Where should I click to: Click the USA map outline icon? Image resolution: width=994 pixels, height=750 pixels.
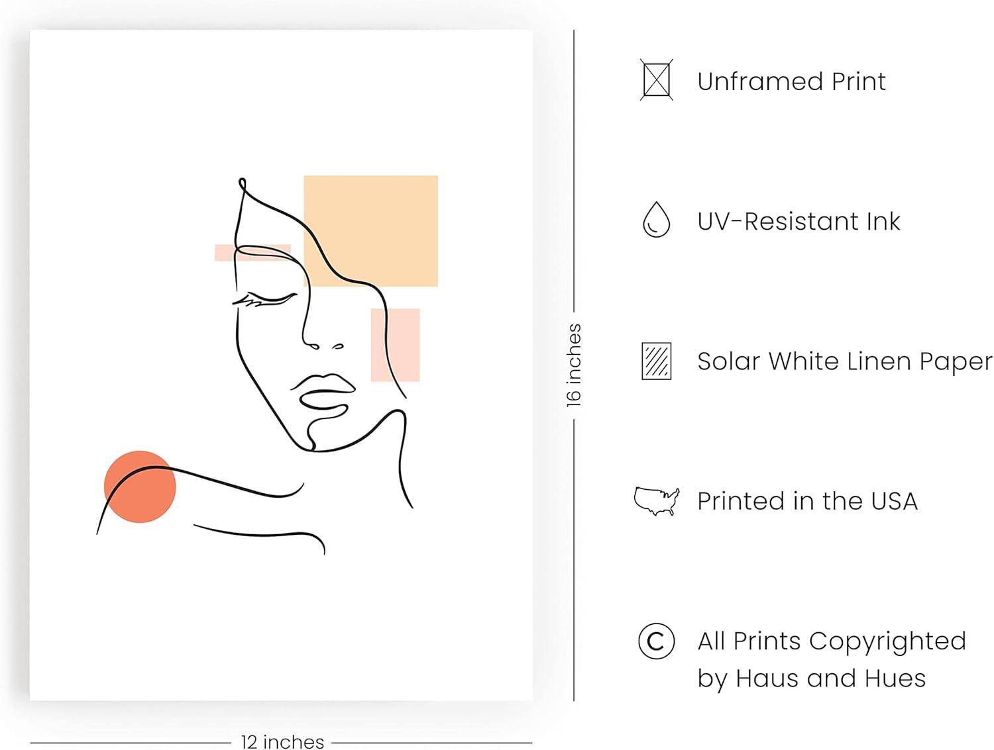tap(657, 501)
